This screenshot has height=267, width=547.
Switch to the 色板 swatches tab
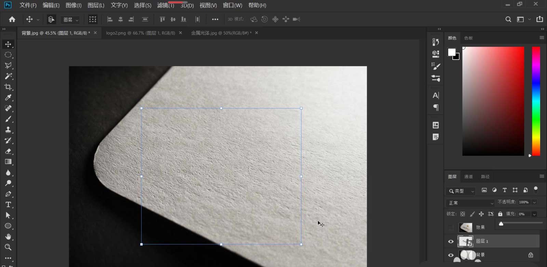(x=468, y=38)
